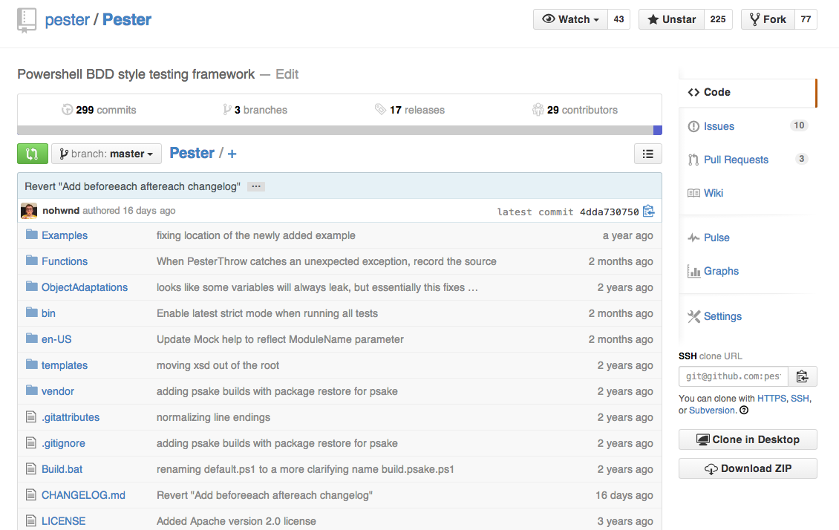The image size is (839, 530).
Task: Click Download ZIP button
Action: point(748,468)
